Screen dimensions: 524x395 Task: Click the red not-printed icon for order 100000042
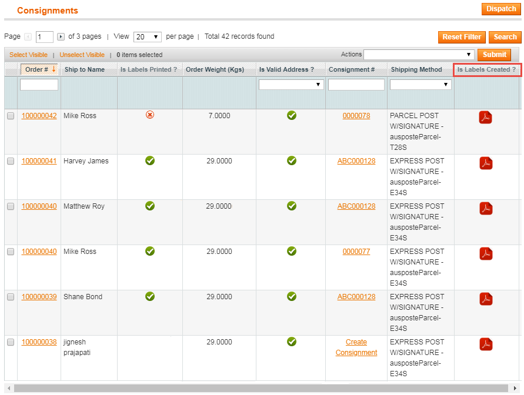pyautogui.click(x=150, y=115)
